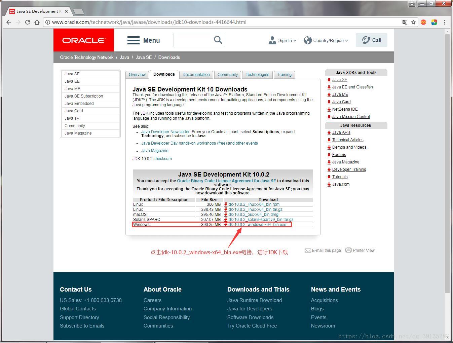This screenshot has height=343, width=453.
Task: Click the search magnifier icon
Action: (x=218, y=40)
